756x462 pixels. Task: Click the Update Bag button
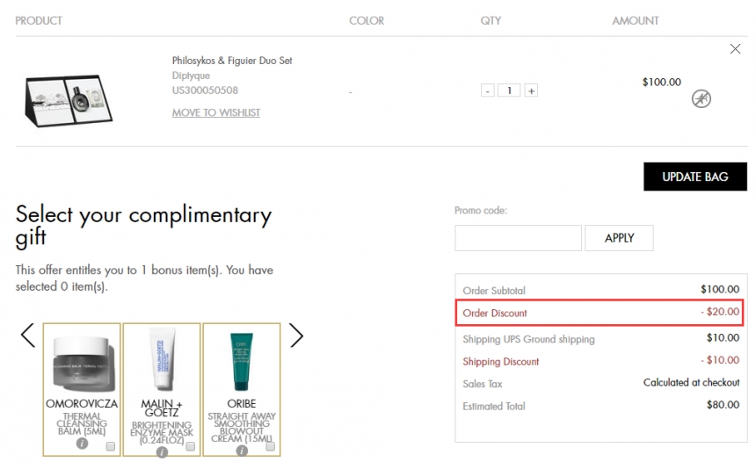coord(694,177)
